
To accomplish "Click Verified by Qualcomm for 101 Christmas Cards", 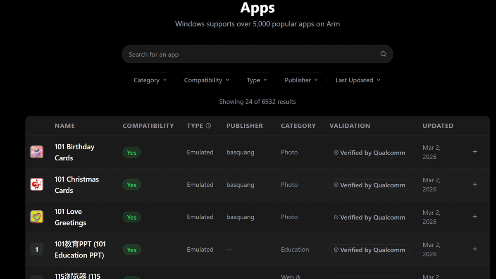I will pyautogui.click(x=370, y=185).
